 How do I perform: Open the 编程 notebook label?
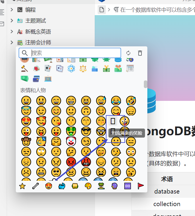30,10
